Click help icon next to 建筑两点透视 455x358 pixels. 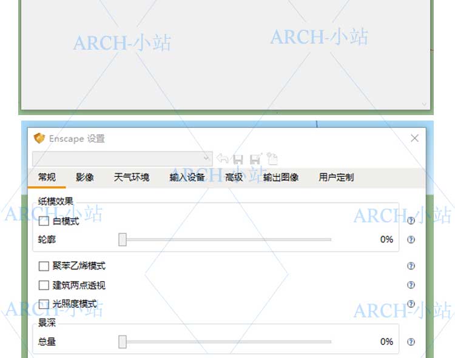click(411, 285)
